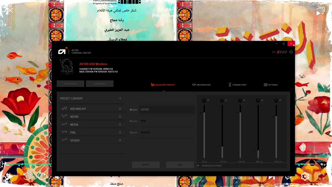
Task: Delete the STUDIO preset from the library
Action: [x=120, y=140]
